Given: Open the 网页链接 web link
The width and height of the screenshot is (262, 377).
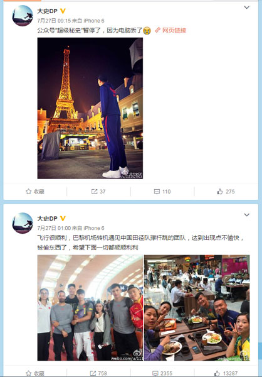Looking at the screenshot, I should click(171, 30).
